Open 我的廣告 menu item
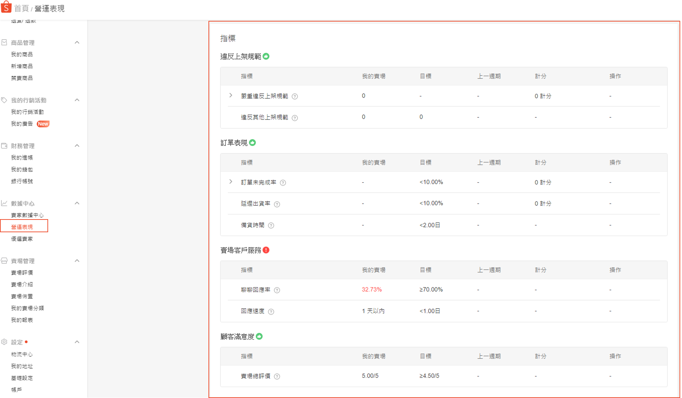682x398 pixels. tap(22, 124)
